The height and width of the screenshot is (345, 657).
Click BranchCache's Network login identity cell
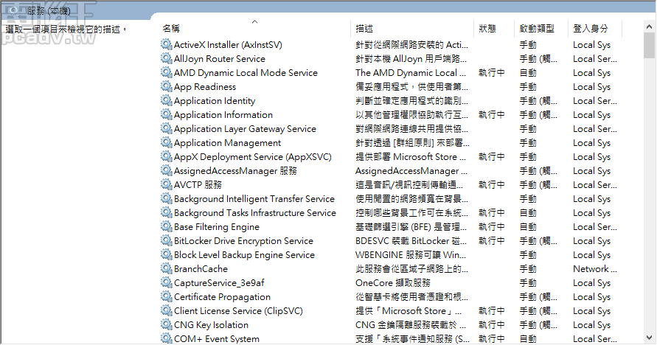(594, 269)
